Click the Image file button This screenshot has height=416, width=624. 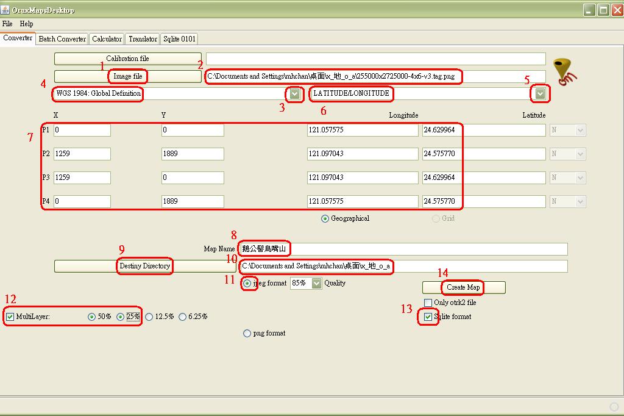click(x=128, y=76)
